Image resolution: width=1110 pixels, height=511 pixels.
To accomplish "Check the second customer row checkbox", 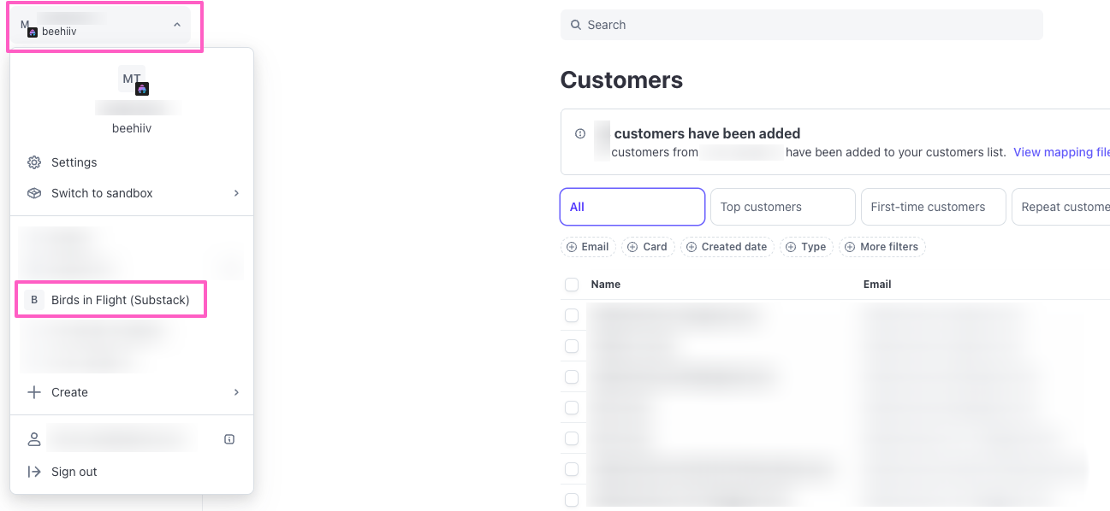I will pyautogui.click(x=572, y=346).
